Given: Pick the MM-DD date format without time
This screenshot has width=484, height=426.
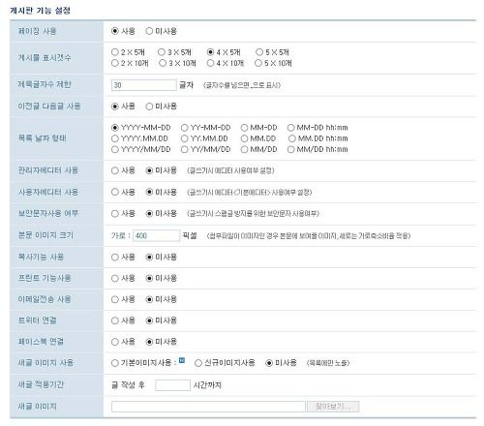Looking at the screenshot, I should [244, 128].
